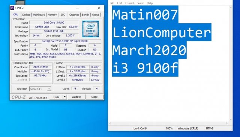The image size is (240, 137).
Task: Click the Level 2 cache 4 x 256 KBytes
Action: 78,76
